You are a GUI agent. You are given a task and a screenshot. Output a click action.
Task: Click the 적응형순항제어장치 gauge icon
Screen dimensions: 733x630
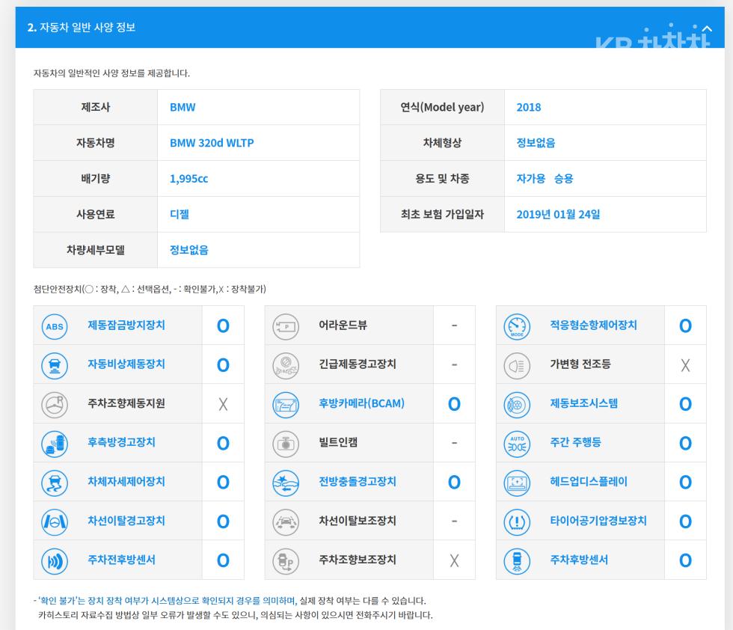click(x=517, y=326)
